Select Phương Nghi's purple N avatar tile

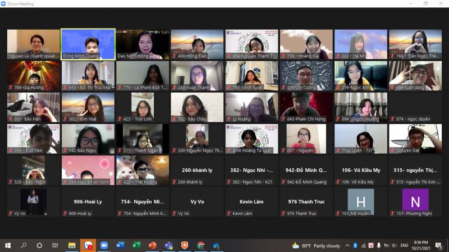coord(415,201)
